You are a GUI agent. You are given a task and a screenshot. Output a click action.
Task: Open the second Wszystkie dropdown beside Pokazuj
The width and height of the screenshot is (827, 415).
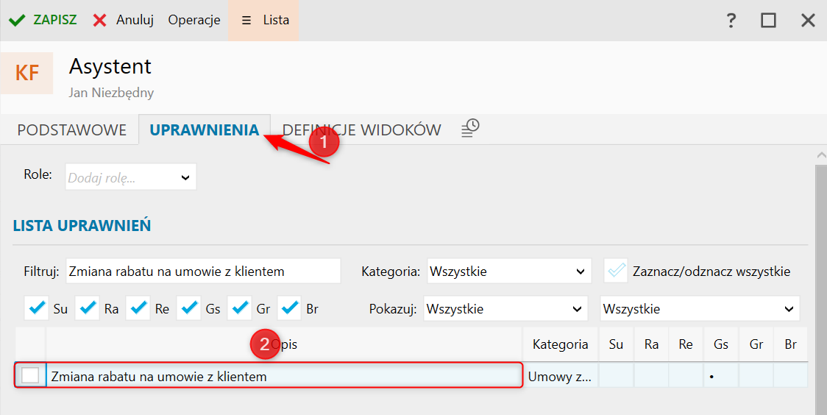coord(700,308)
